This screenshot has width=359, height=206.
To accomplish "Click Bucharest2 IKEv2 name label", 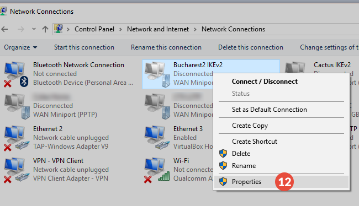I will coord(198,65).
